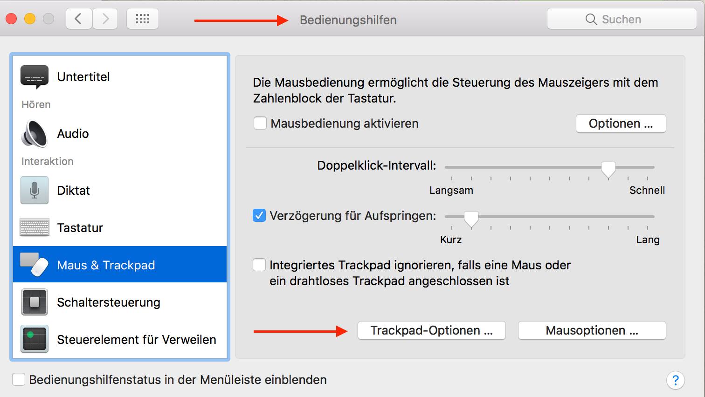This screenshot has width=705, height=397.
Task: Click the Untertitel speech-bubble icon
Action: [35, 77]
